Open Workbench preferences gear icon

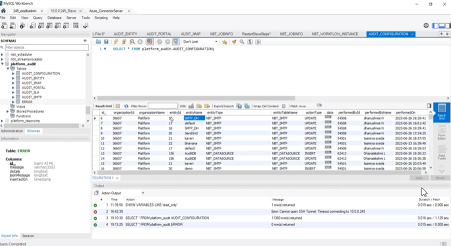coord(426,25)
